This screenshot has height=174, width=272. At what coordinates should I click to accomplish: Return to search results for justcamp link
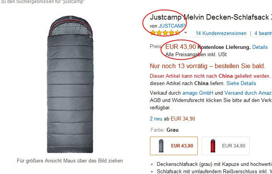point(42,2)
